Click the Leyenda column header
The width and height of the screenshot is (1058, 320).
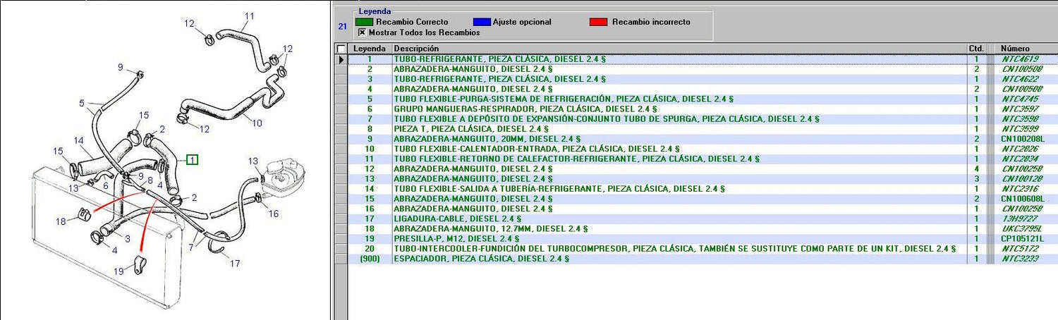click(x=369, y=48)
